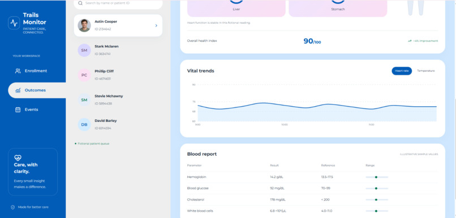Click the heart icon in Care card
This screenshot has height=218, width=456.
click(x=18, y=158)
